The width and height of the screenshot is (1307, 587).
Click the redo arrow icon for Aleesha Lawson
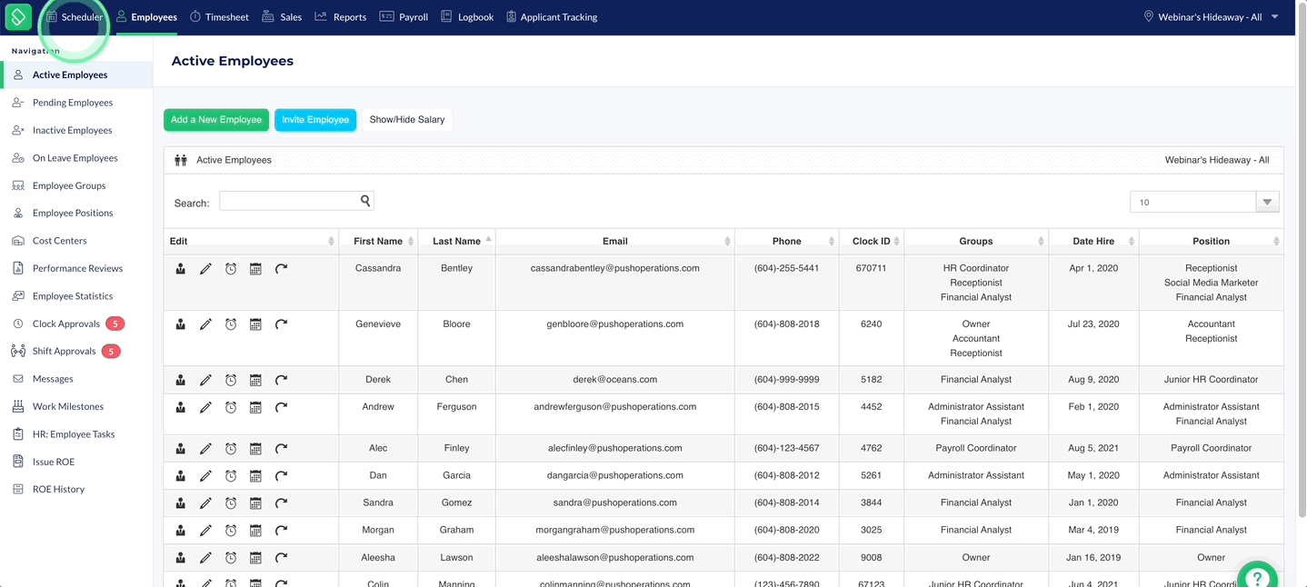click(281, 558)
